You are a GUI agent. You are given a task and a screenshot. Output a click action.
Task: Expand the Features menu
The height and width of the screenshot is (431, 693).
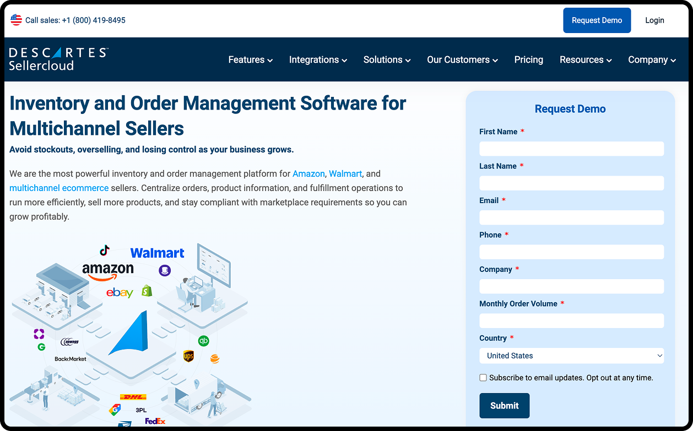tap(251, 59)
